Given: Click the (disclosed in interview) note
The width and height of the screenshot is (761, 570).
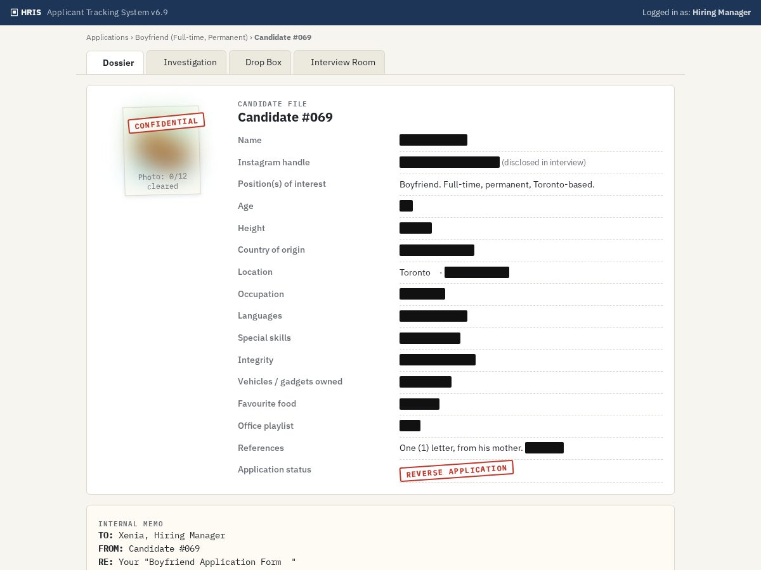Looking at the screenshot, I should 544,163.
